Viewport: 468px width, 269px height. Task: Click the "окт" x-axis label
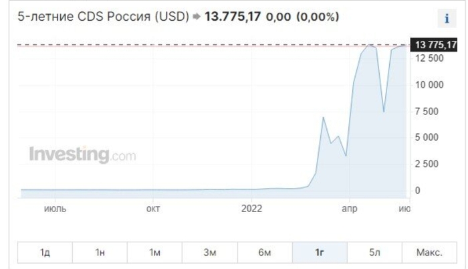(153, 209)
